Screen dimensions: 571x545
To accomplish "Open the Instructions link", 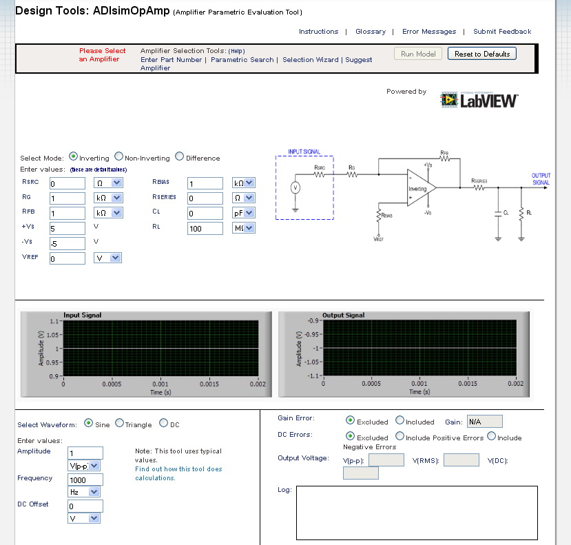I will click(x=319, y=32).
